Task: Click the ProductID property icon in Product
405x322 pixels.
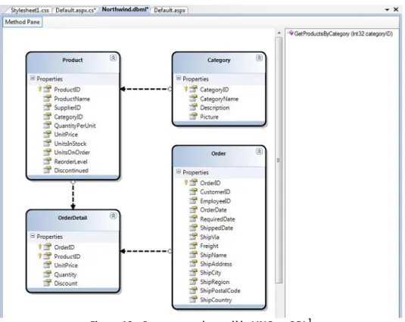Action: (47, 89)
